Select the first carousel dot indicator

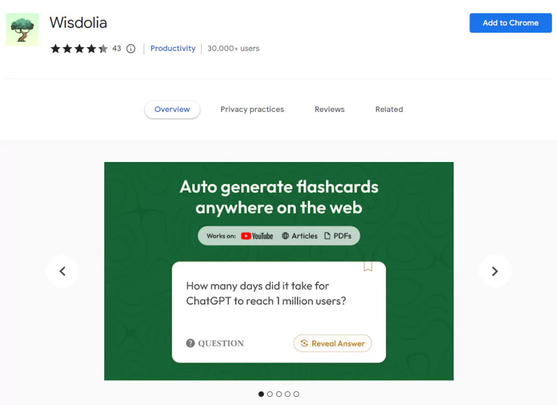coord(261,394)
